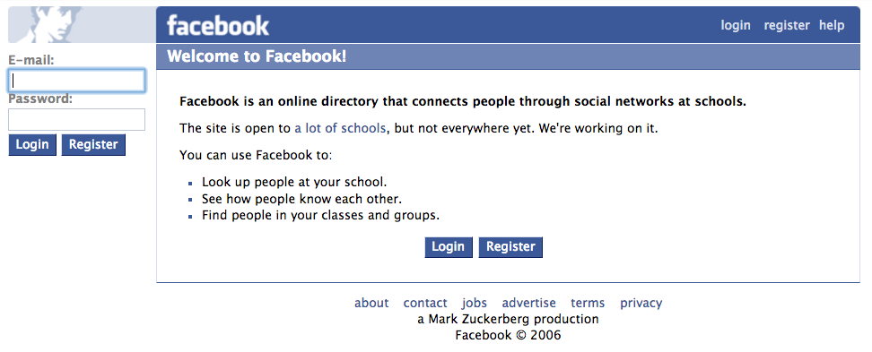View the privacy footer link
This screenshot has width=872, height=352.
(641, 303)
